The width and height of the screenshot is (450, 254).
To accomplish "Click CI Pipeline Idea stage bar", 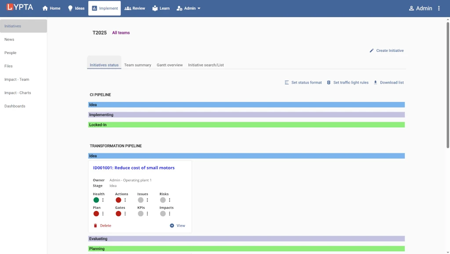I will click(x=246, y=105).
